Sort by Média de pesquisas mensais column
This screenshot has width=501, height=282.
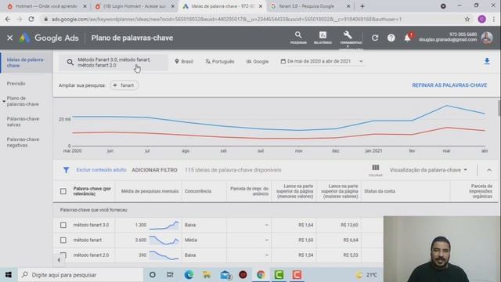pyautogui.click(x=150, y=191)
